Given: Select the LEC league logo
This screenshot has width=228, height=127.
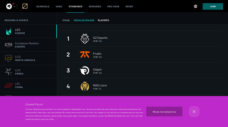Looking at the screenshot, I should click(9, 31).
